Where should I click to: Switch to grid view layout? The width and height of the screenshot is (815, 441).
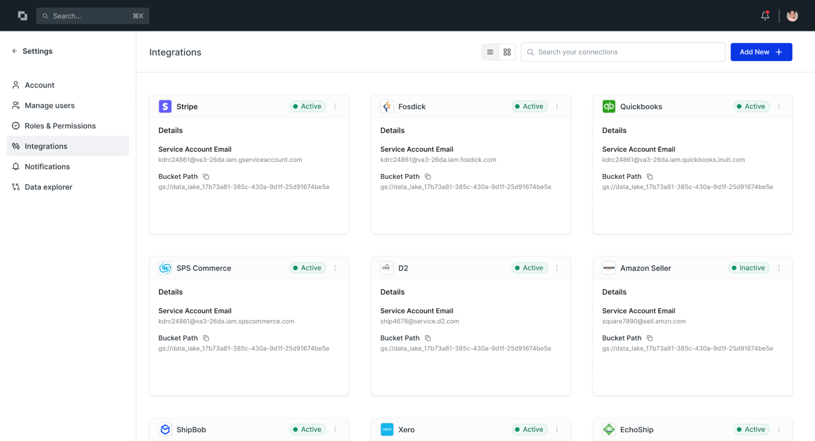(x=507, y=52)
